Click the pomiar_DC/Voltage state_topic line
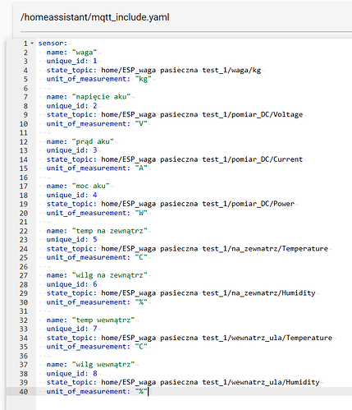Viewport: 352px width, 410px height. (x=175, y=114)
